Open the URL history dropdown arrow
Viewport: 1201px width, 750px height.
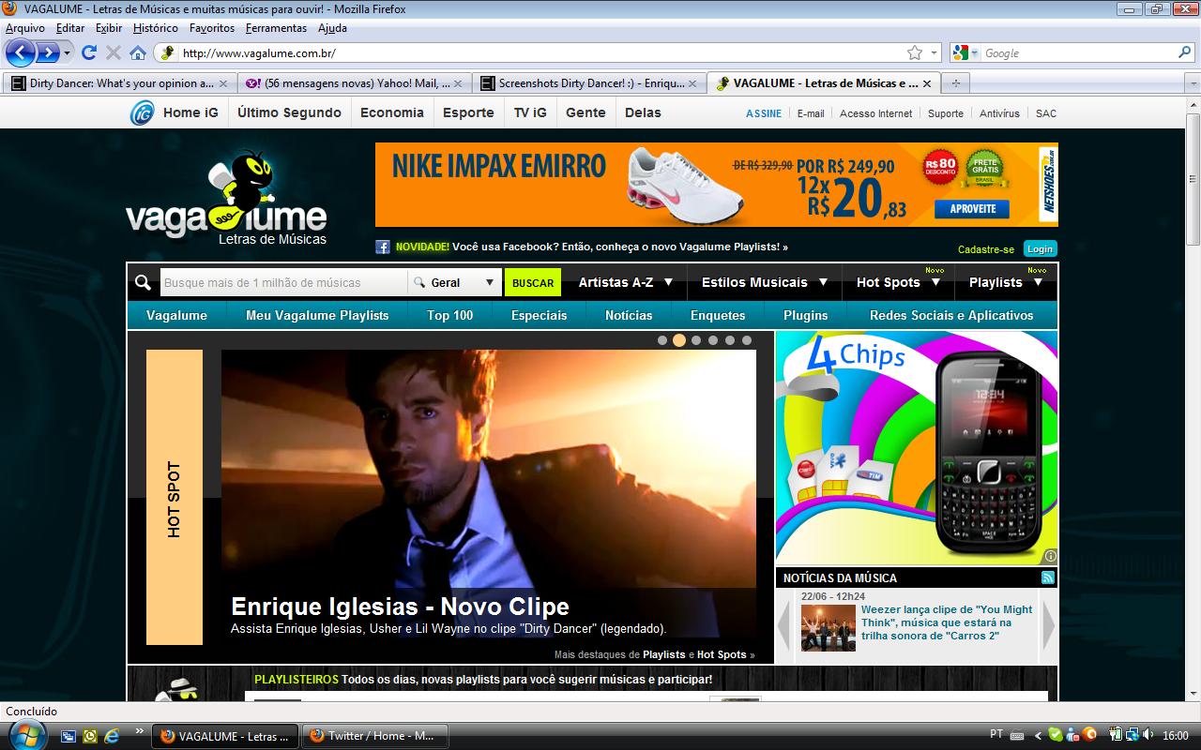934,52
